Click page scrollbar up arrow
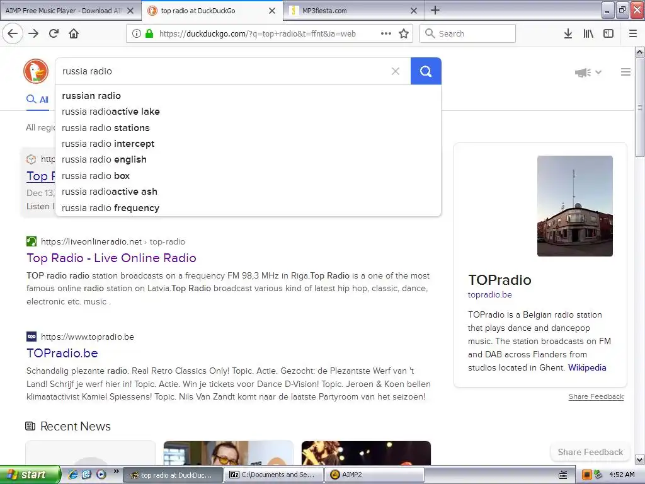The height and width of the screenshot is (484, 645). click(x=640, y=52)
